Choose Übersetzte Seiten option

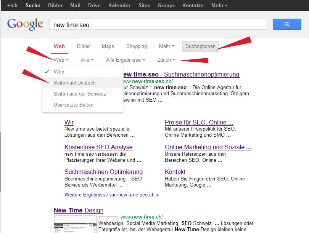[x=82, y=105]
